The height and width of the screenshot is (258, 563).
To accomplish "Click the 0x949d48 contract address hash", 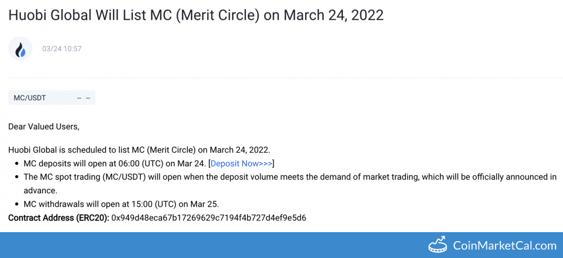I will tap(208, 218).
